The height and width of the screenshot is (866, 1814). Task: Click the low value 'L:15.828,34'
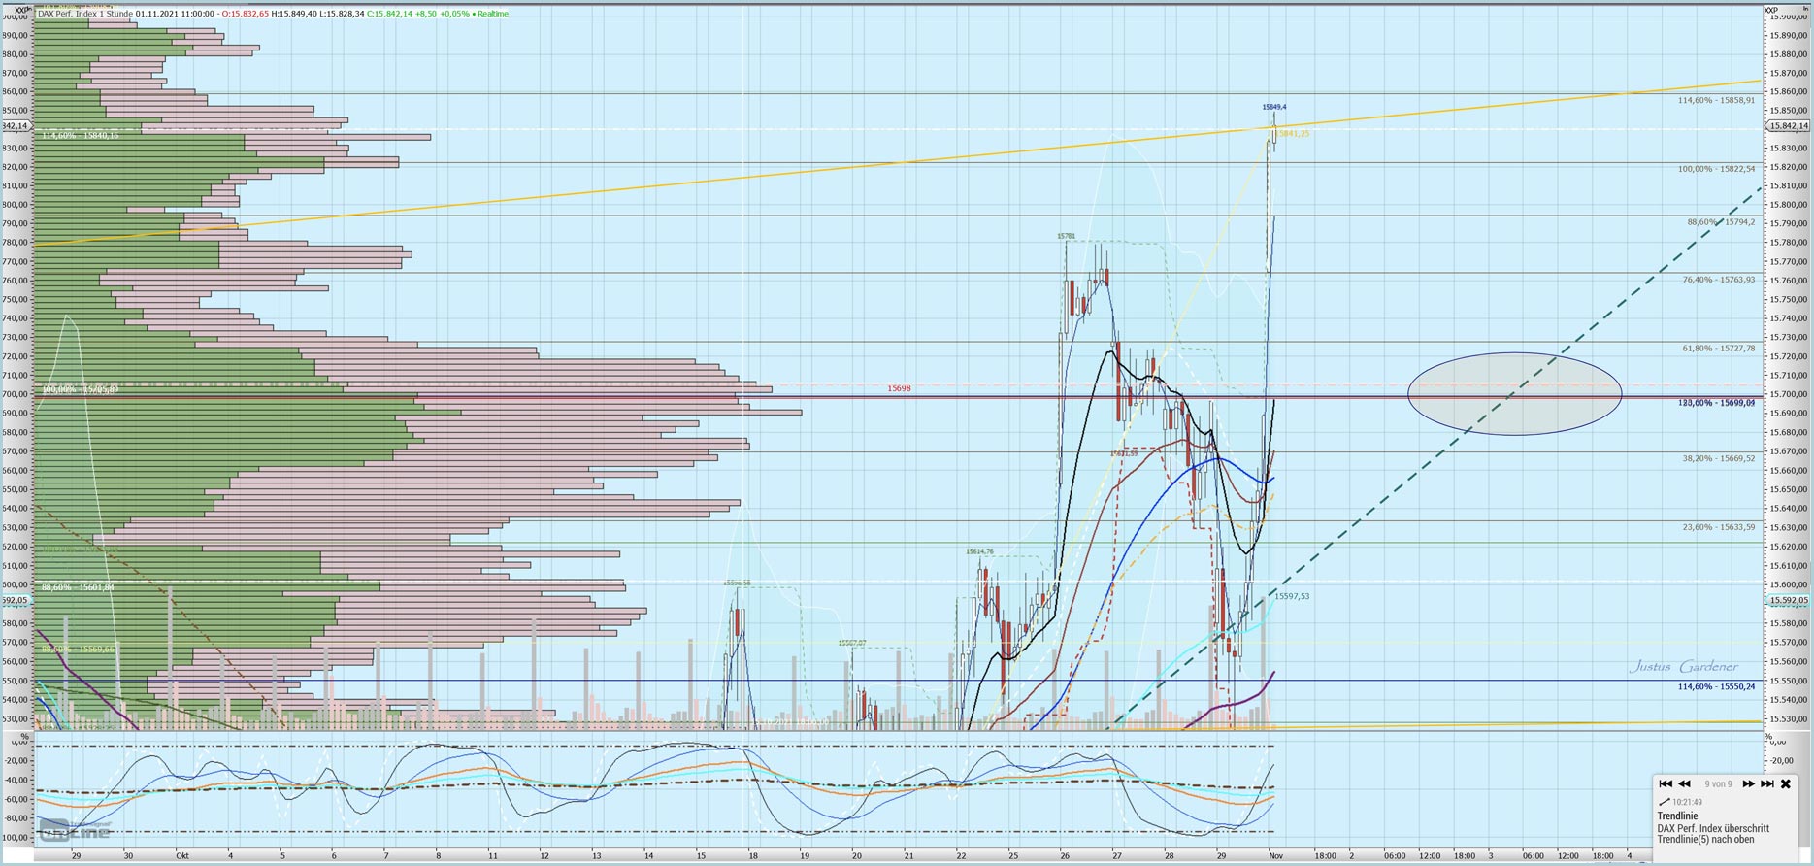[342, 14]
